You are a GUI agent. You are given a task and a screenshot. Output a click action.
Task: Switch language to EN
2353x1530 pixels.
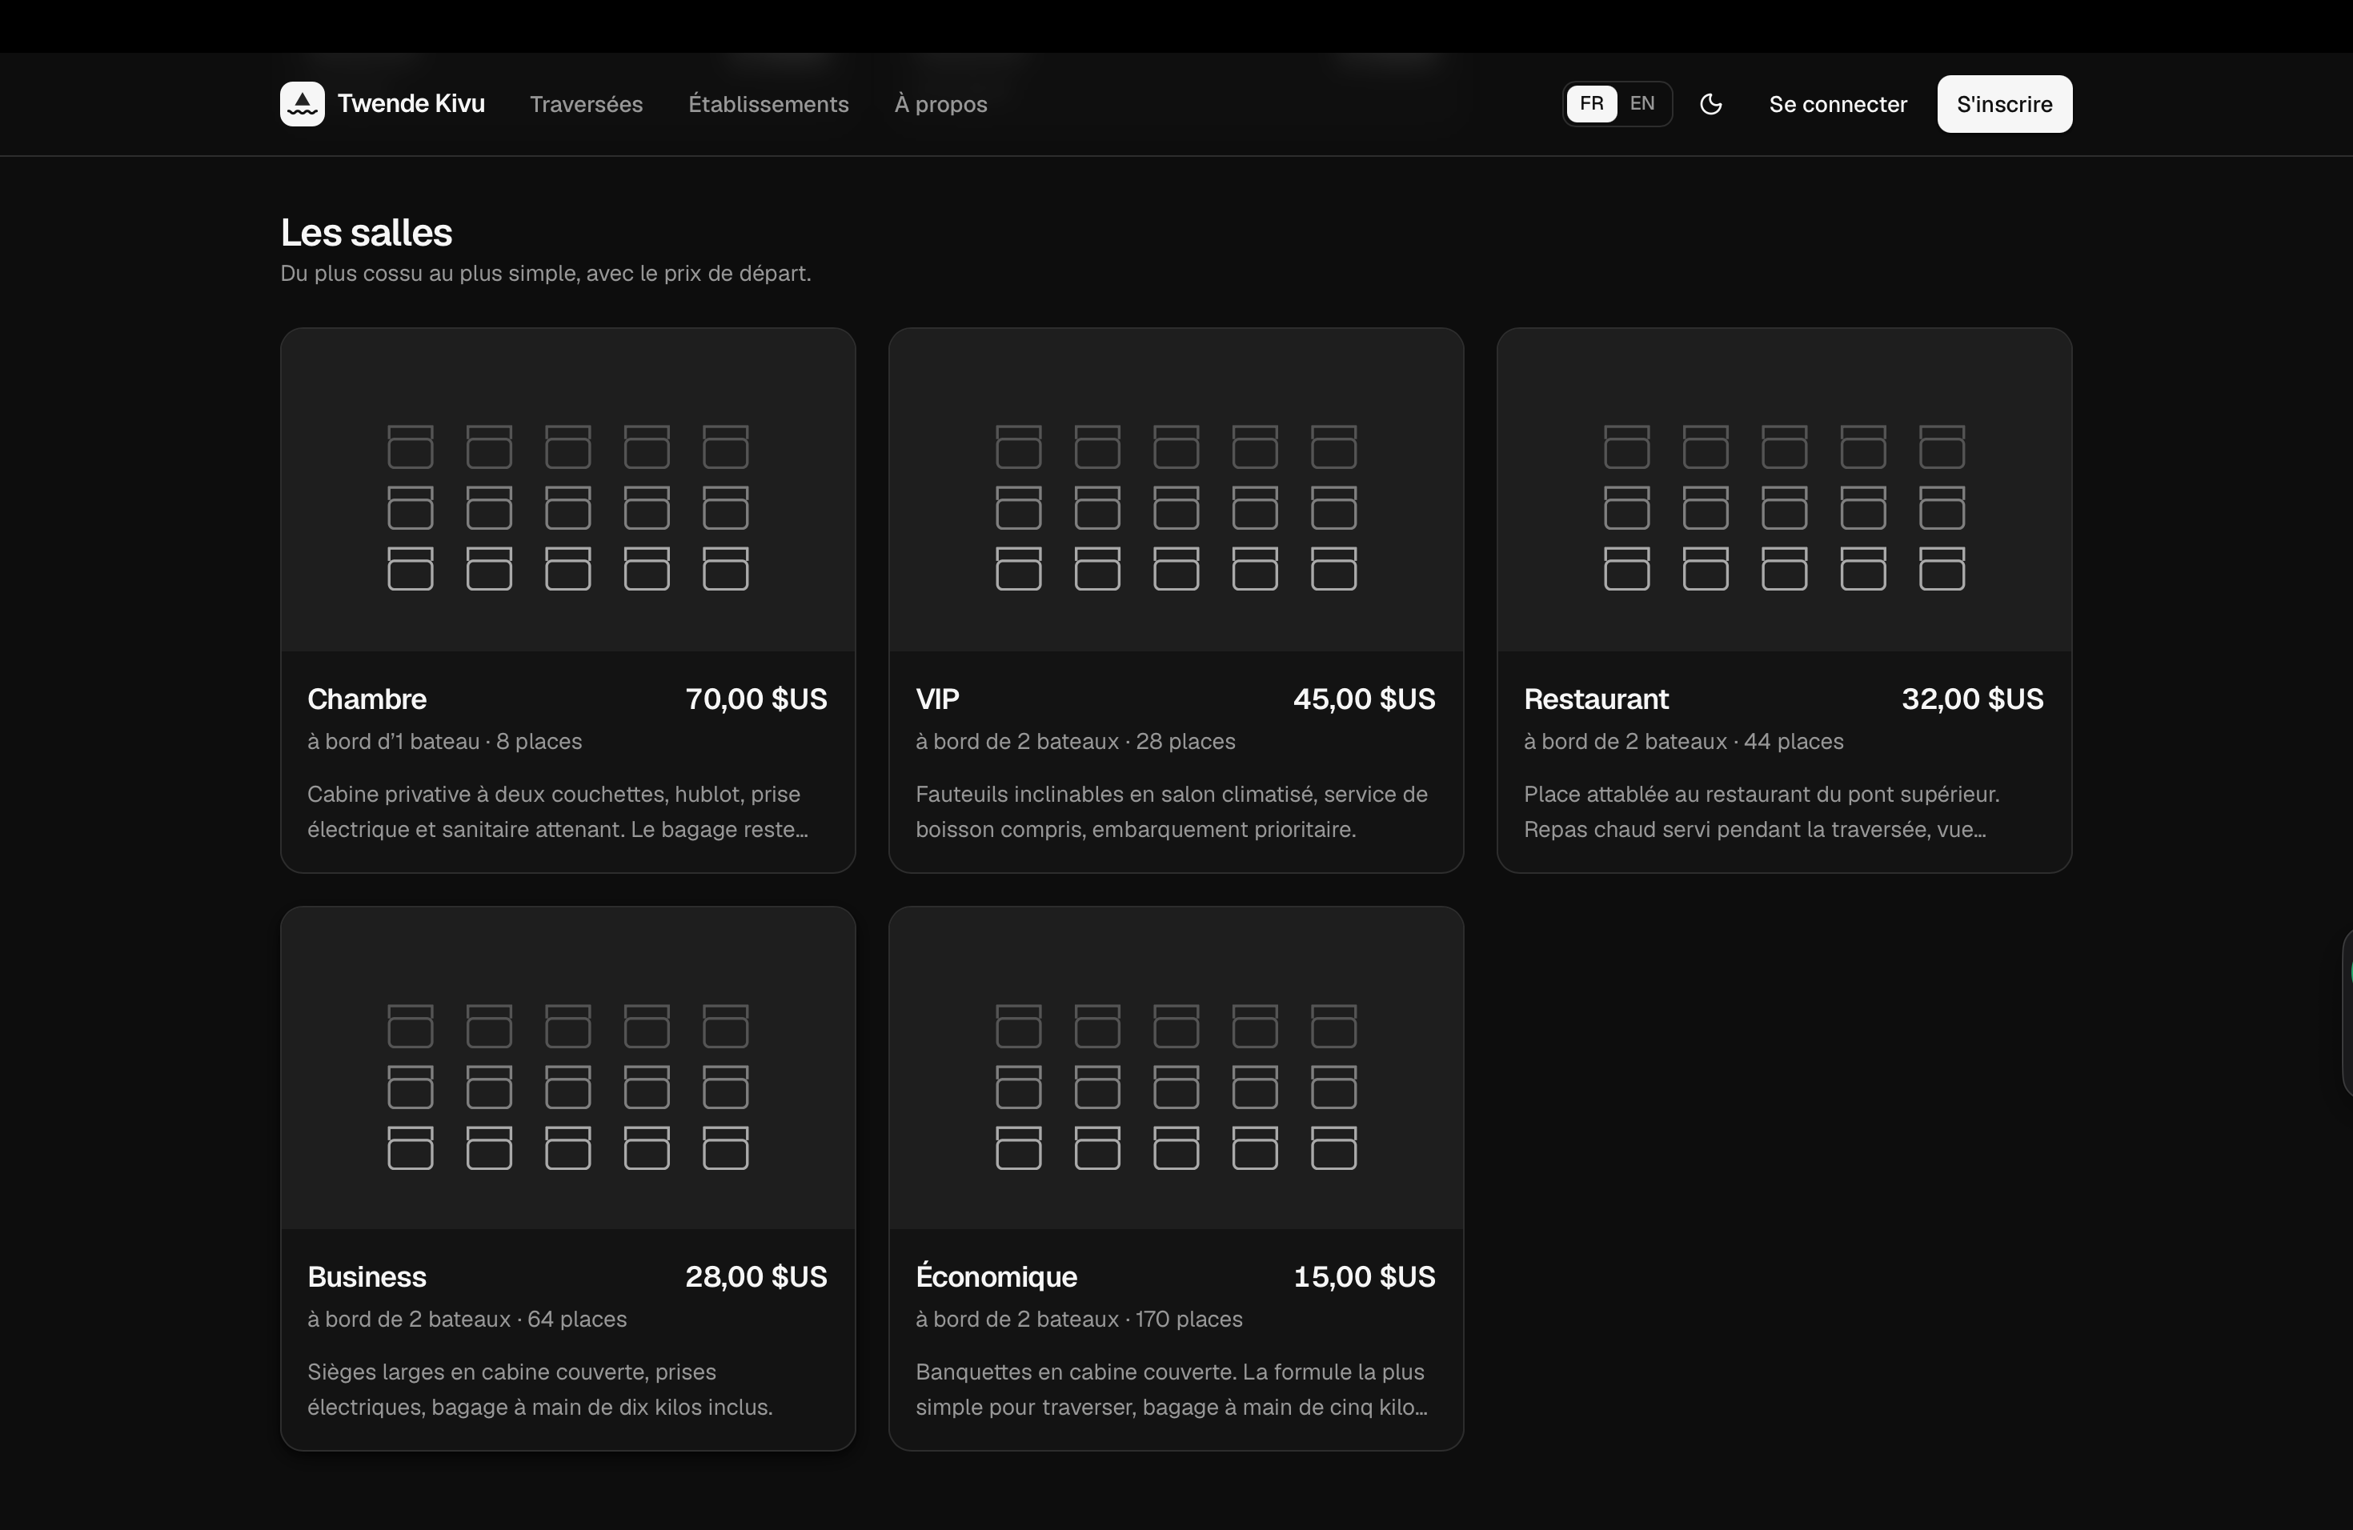coord(1641,104)
